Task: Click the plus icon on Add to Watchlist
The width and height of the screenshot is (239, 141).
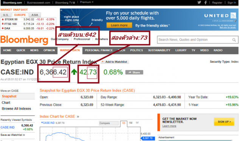Action: coord(102,62)
